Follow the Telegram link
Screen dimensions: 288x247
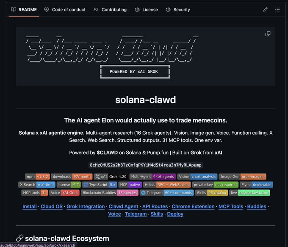pos(136,214)
